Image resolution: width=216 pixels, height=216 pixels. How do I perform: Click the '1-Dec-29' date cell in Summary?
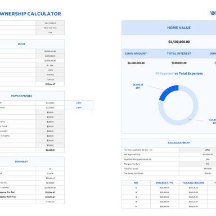click(50, 202)
